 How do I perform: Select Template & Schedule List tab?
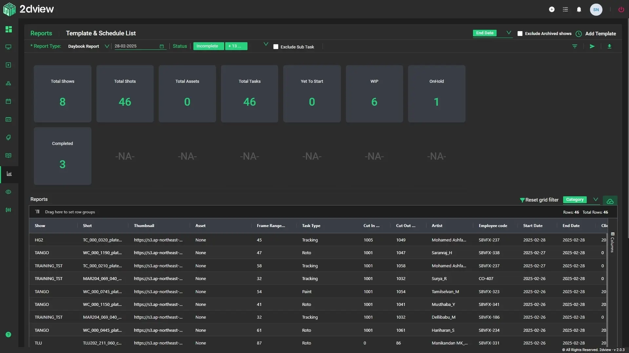tap(101, 33)
